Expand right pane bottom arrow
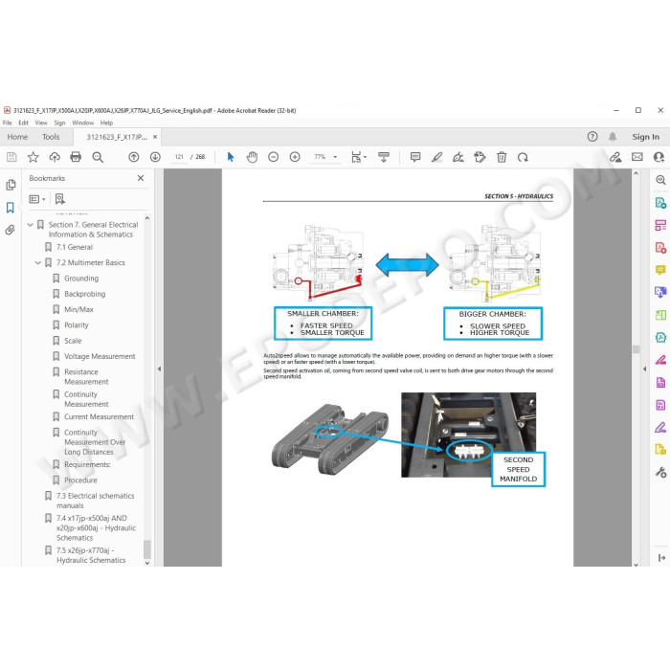This screenshot has height=670, width=670. click(661, 558)
